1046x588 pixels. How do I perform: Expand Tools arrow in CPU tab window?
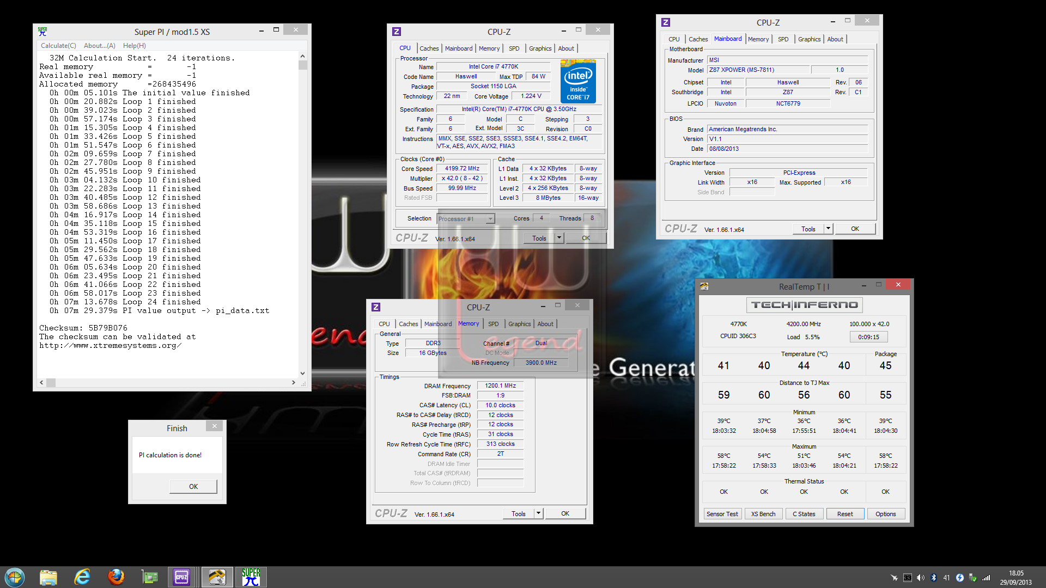pyautogui.click(x=558, y=238)
